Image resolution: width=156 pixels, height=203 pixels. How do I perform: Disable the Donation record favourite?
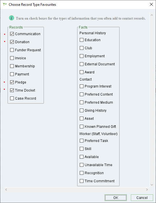coord(12,42)
